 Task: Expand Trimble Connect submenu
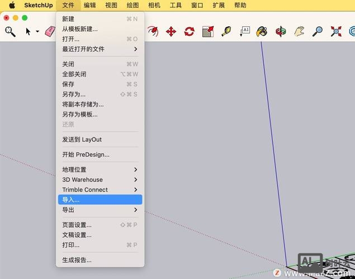coord(100,190)
